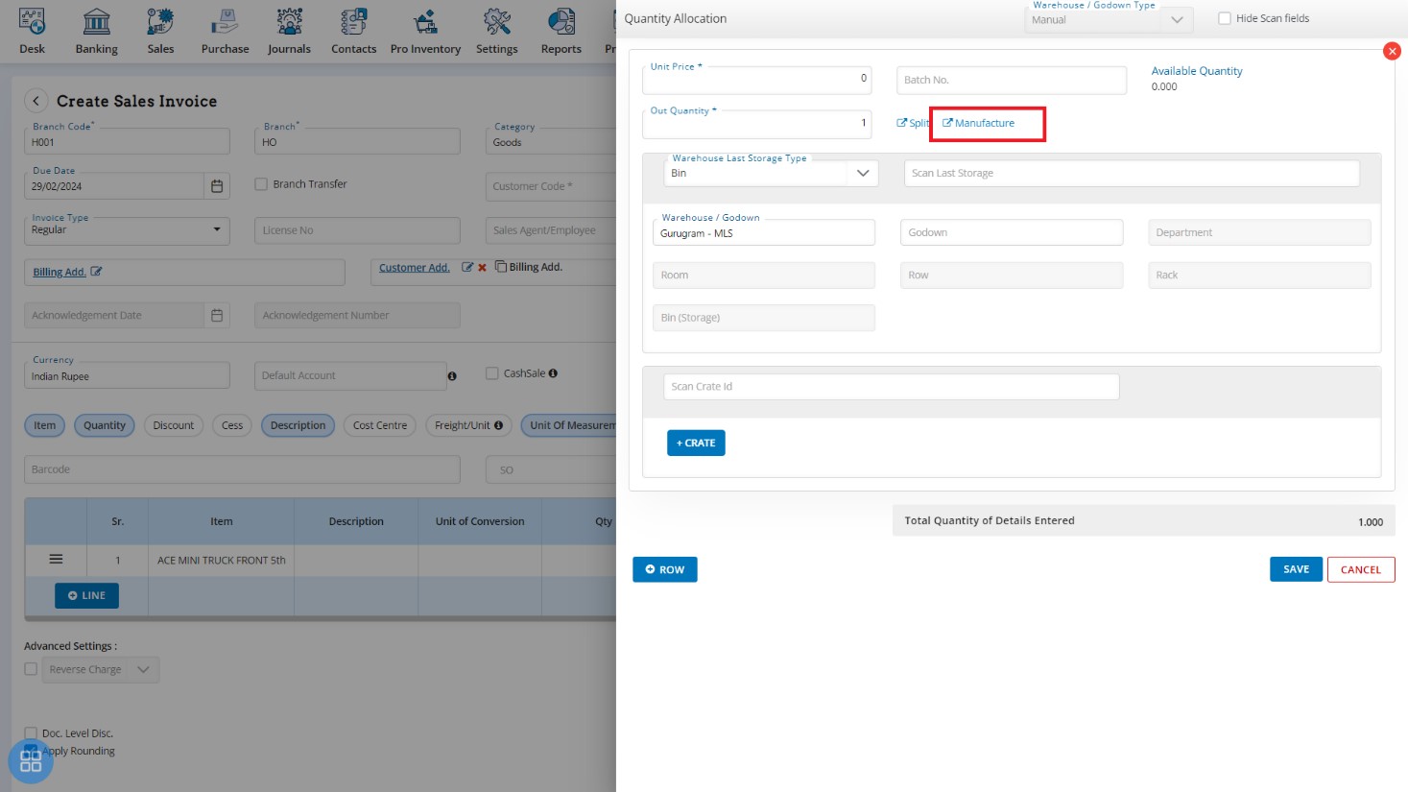Viewport: 1408px width, 792px height.
Task: Close the Quantity Allocation row with red X
Action: pos(1392,51)
